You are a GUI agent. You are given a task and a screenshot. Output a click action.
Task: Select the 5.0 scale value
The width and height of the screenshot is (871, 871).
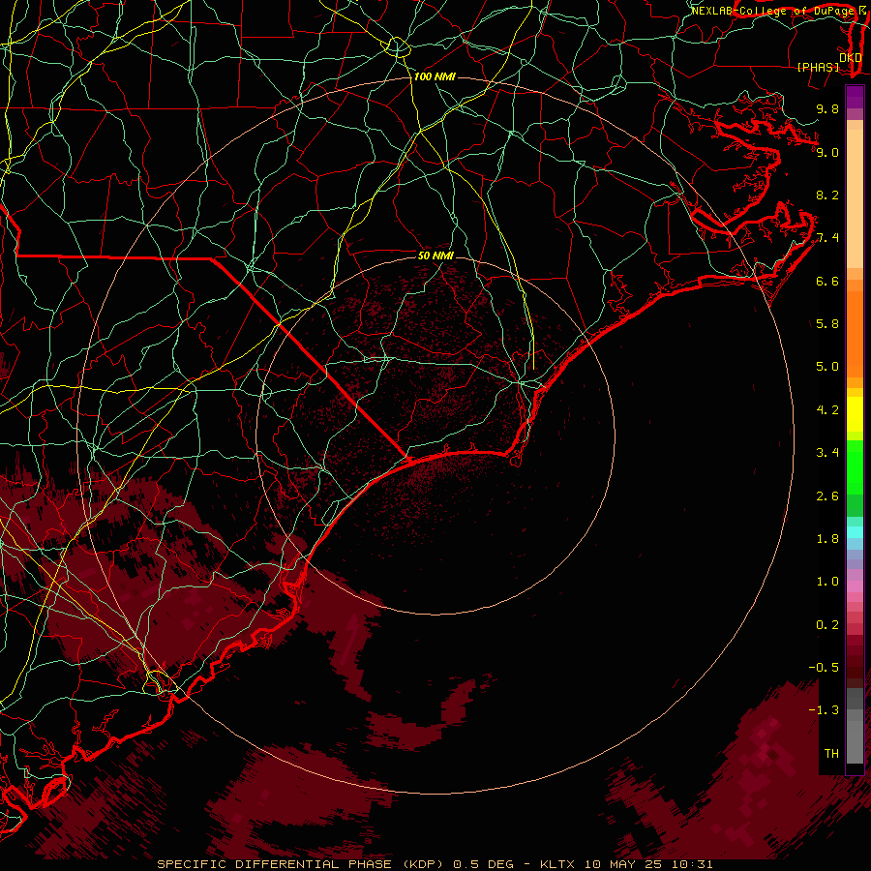click(827, 367)
